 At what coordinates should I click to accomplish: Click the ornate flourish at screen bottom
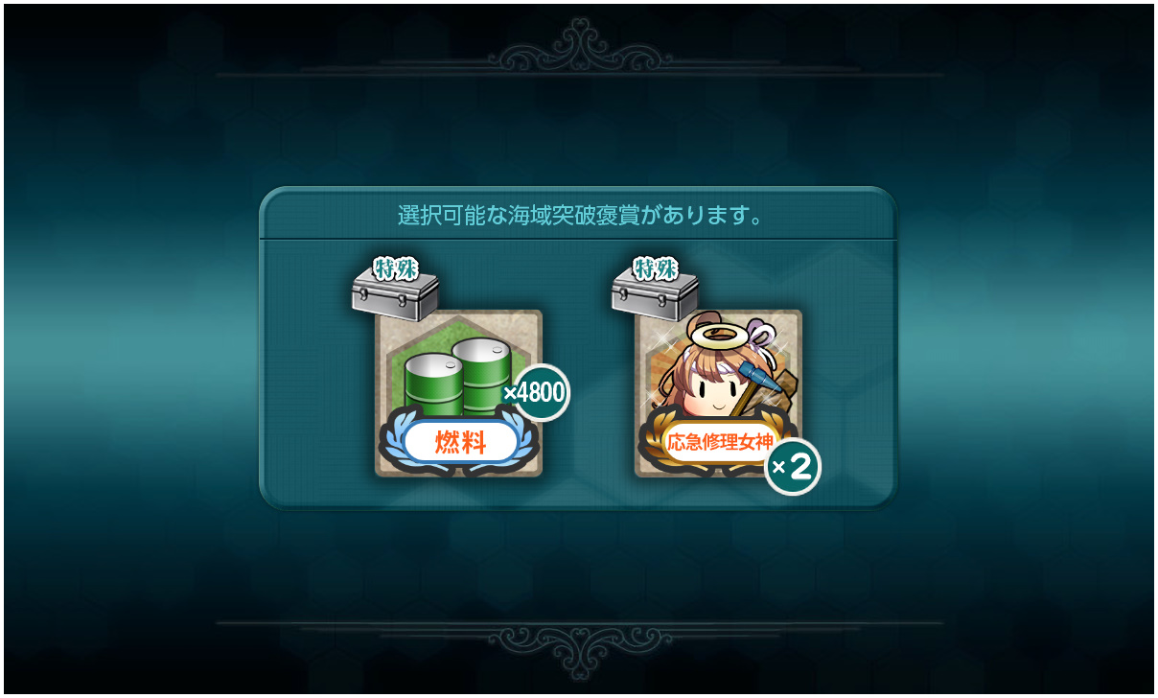[579, 647]
